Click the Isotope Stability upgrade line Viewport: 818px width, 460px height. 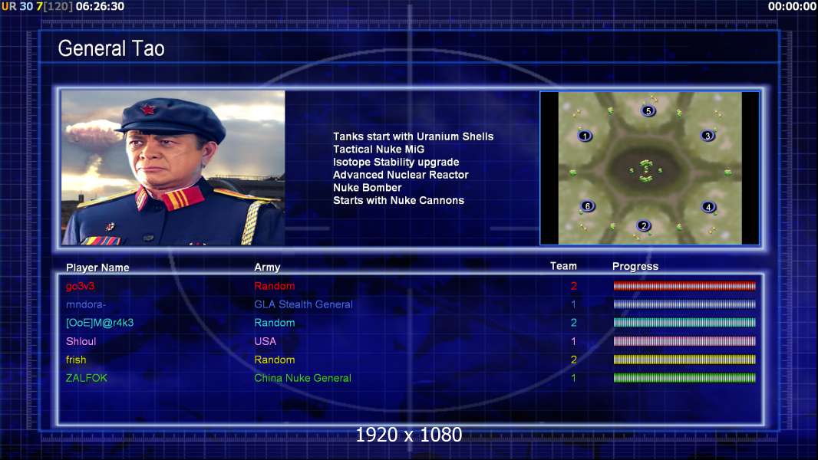396,162
